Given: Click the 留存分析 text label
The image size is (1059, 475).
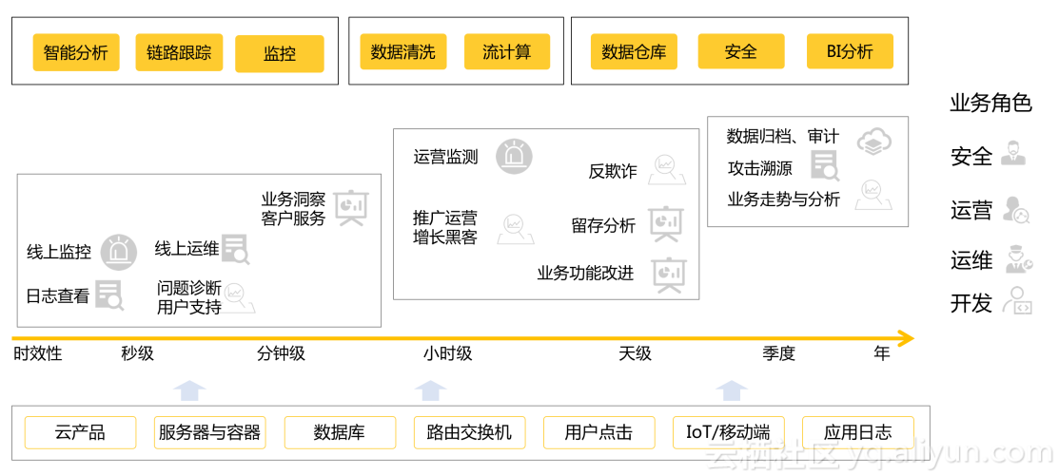Looking at the screenshot, I should [x=603, y=225].
